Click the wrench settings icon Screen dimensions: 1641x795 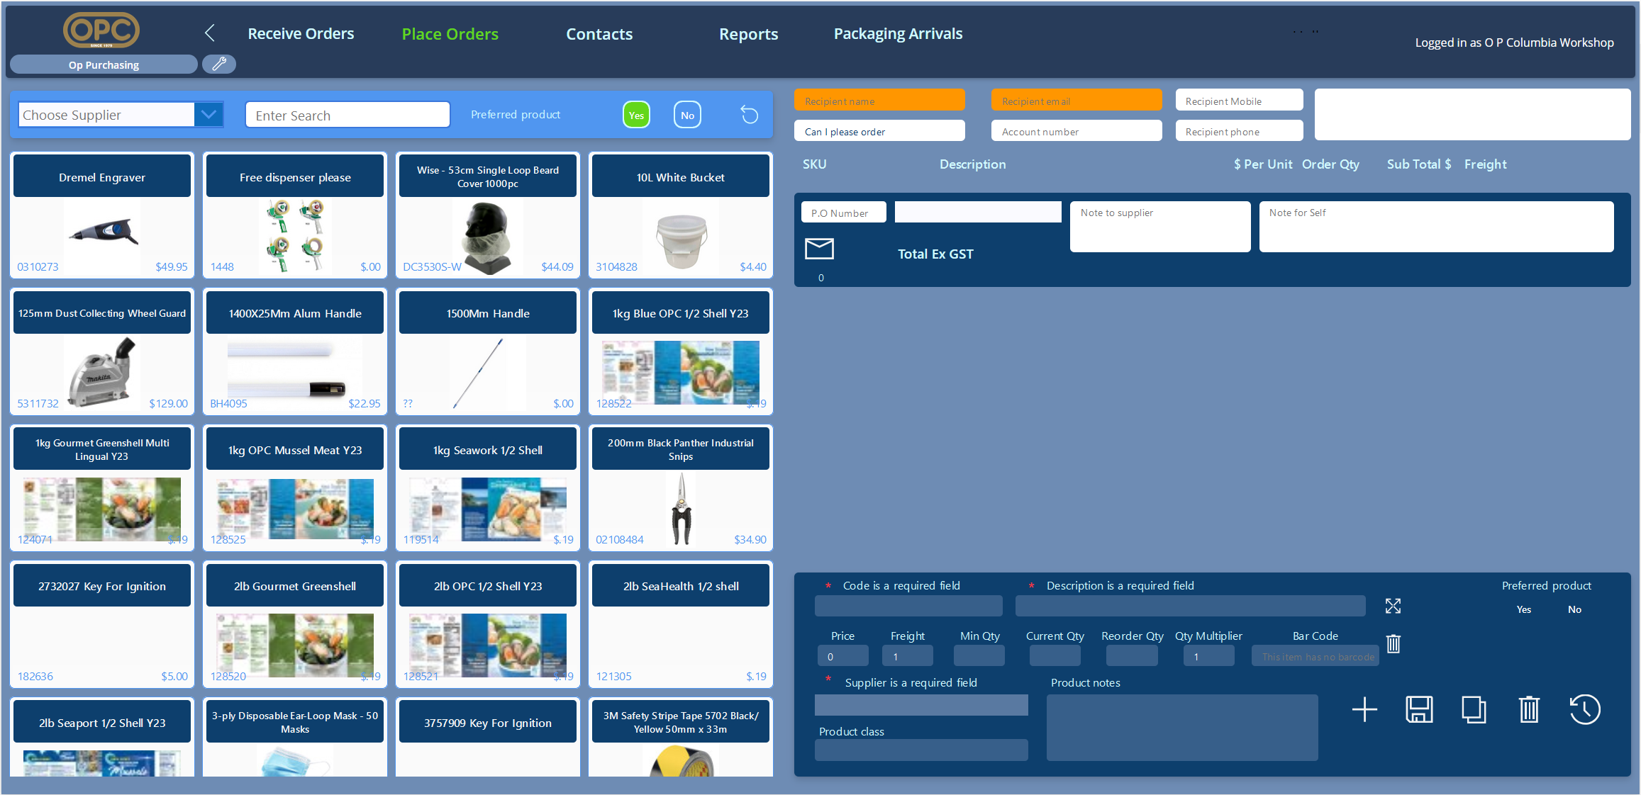[x=219, y=64]
